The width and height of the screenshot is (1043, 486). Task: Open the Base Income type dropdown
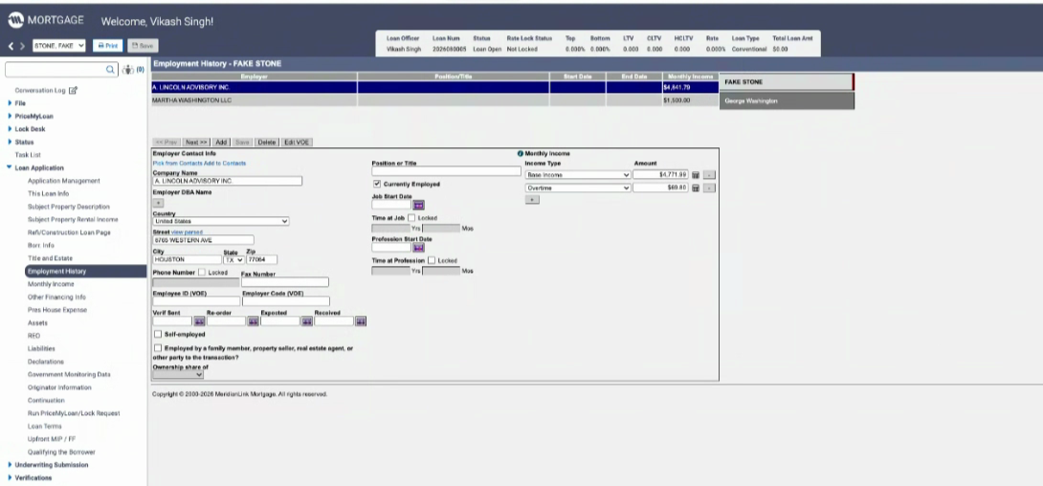[577, 175]
